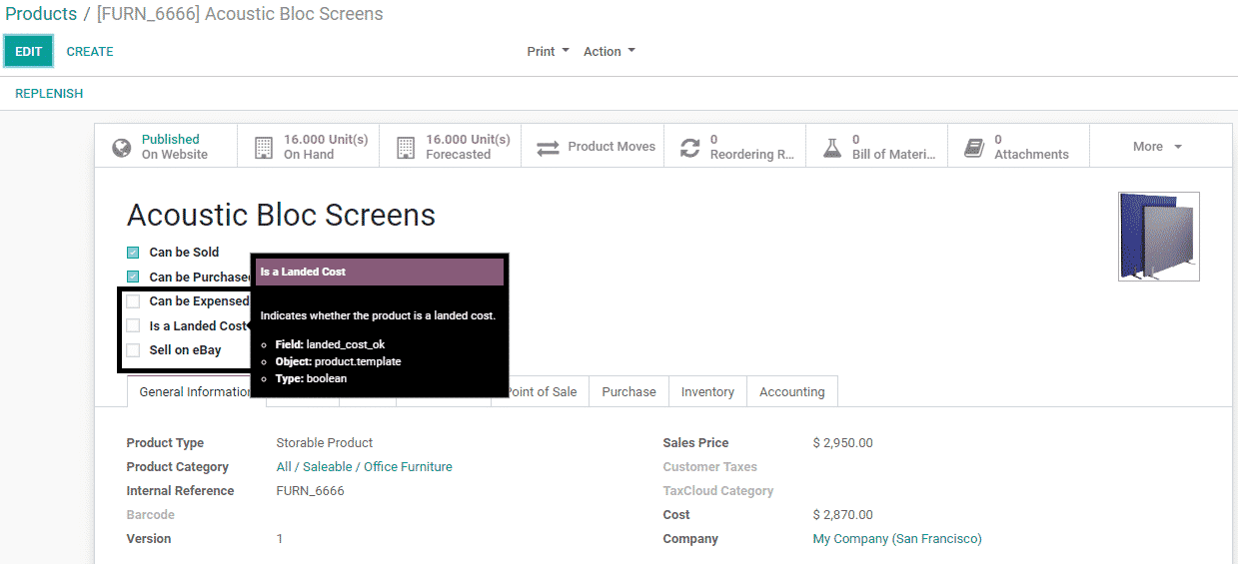
Task: Click the globe icon for Published on Website
Action: click(x=122, y=148)
